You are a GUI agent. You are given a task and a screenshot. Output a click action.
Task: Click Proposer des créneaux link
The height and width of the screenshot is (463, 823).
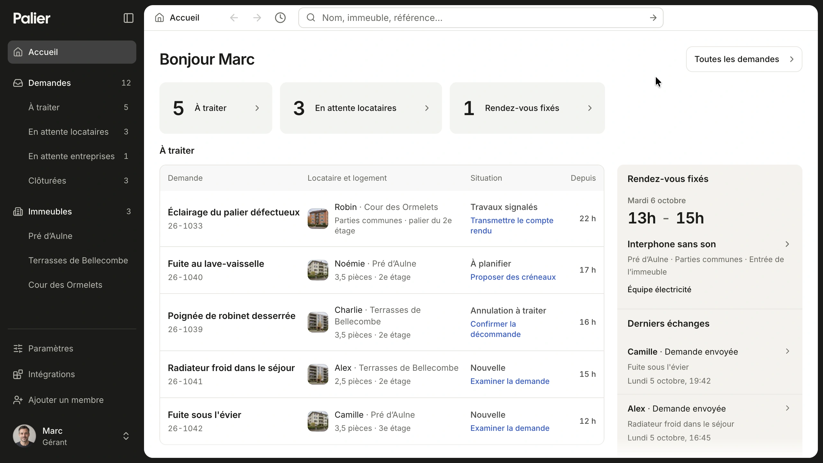click(x=513, y=277)
